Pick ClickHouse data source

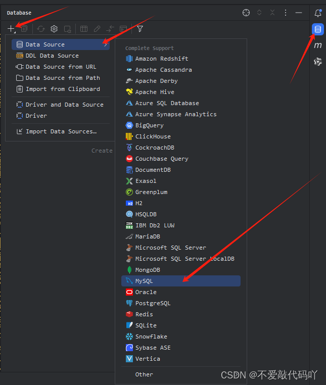click(x=181, y=136)
